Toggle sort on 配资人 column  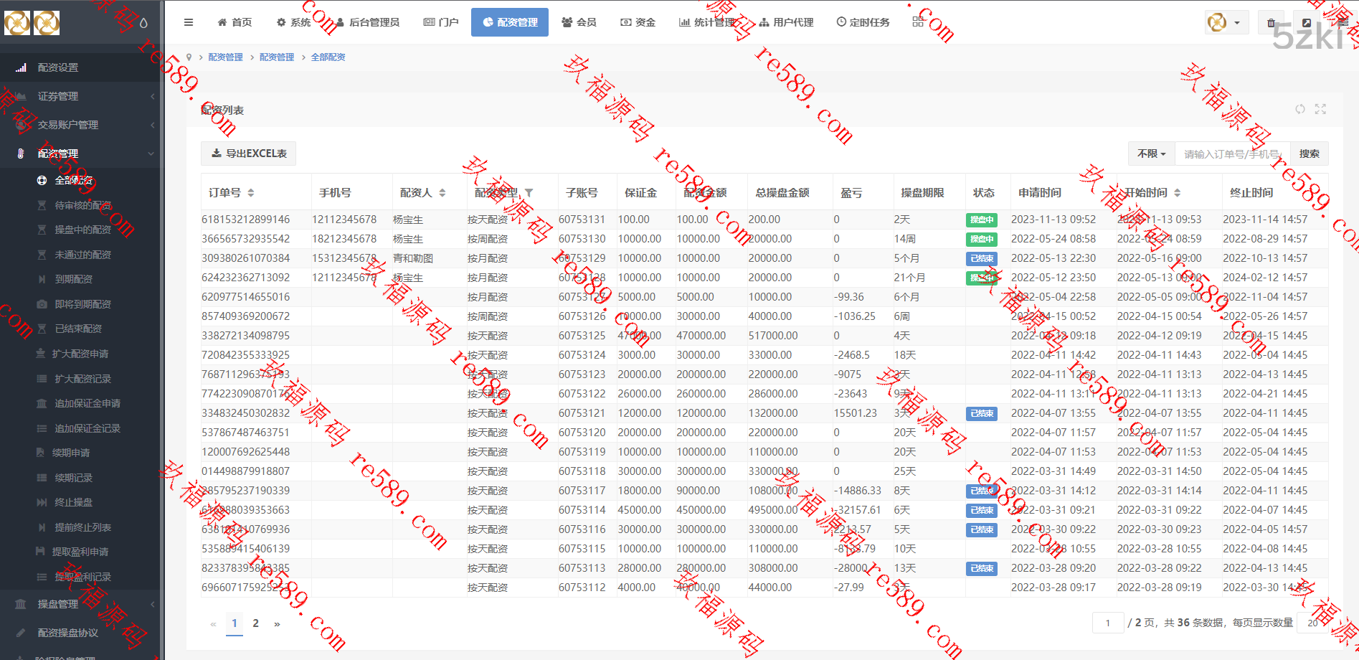[x=442, y=193]
